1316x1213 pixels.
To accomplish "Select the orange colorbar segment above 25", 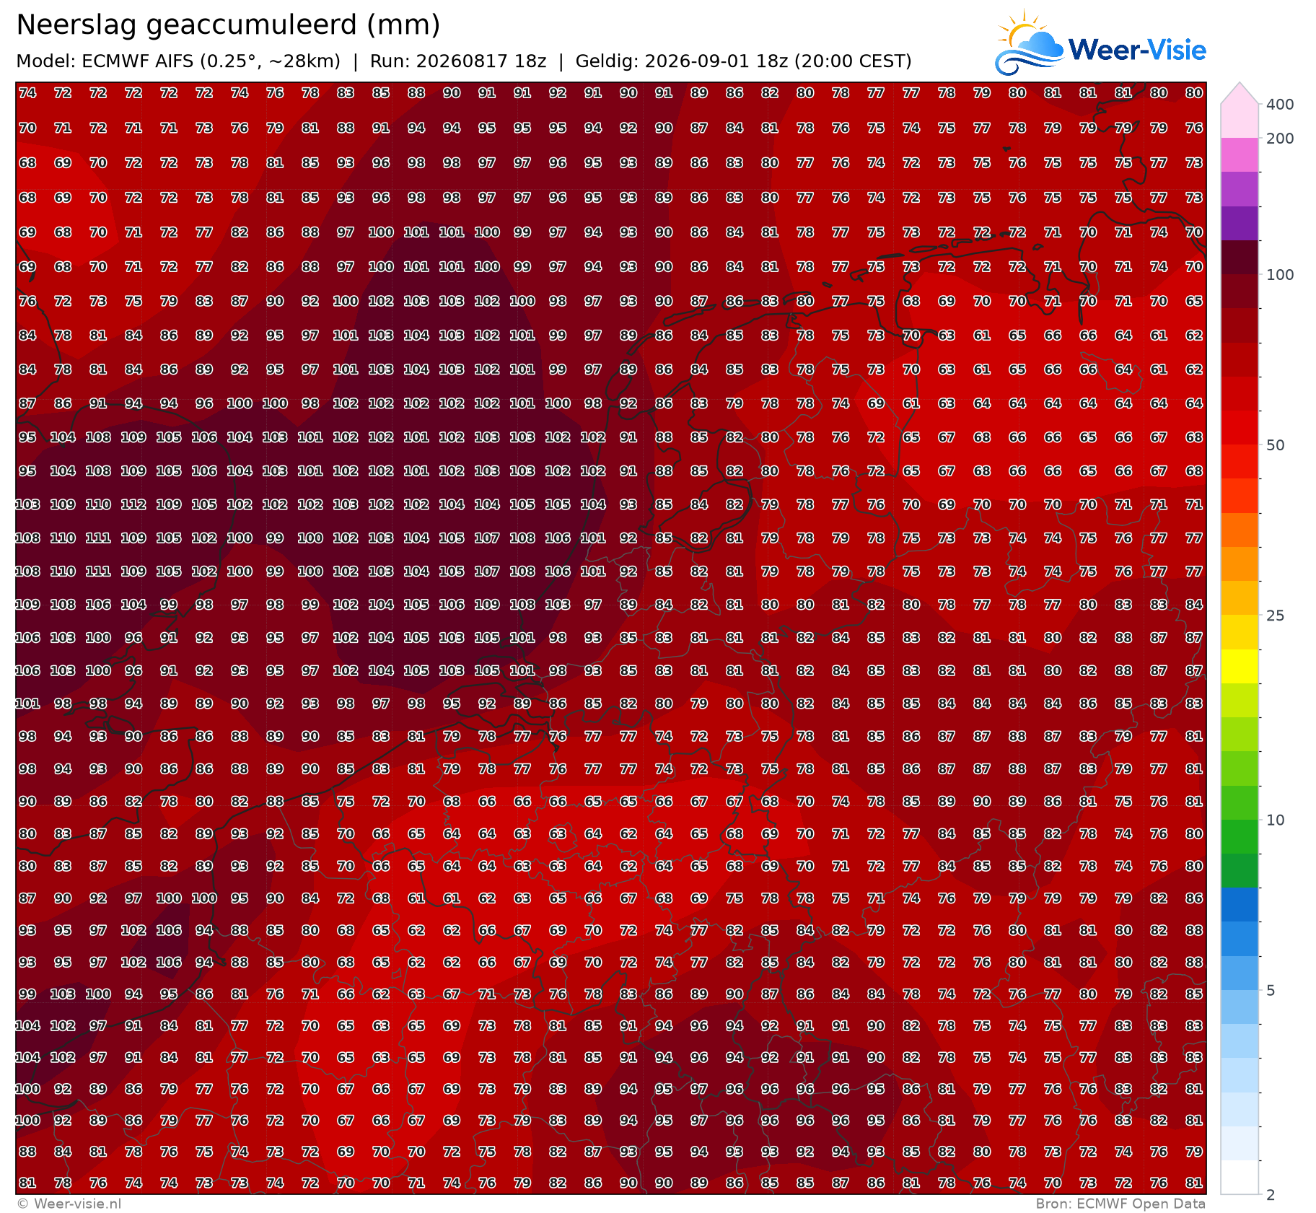I will pos(1240,564).
